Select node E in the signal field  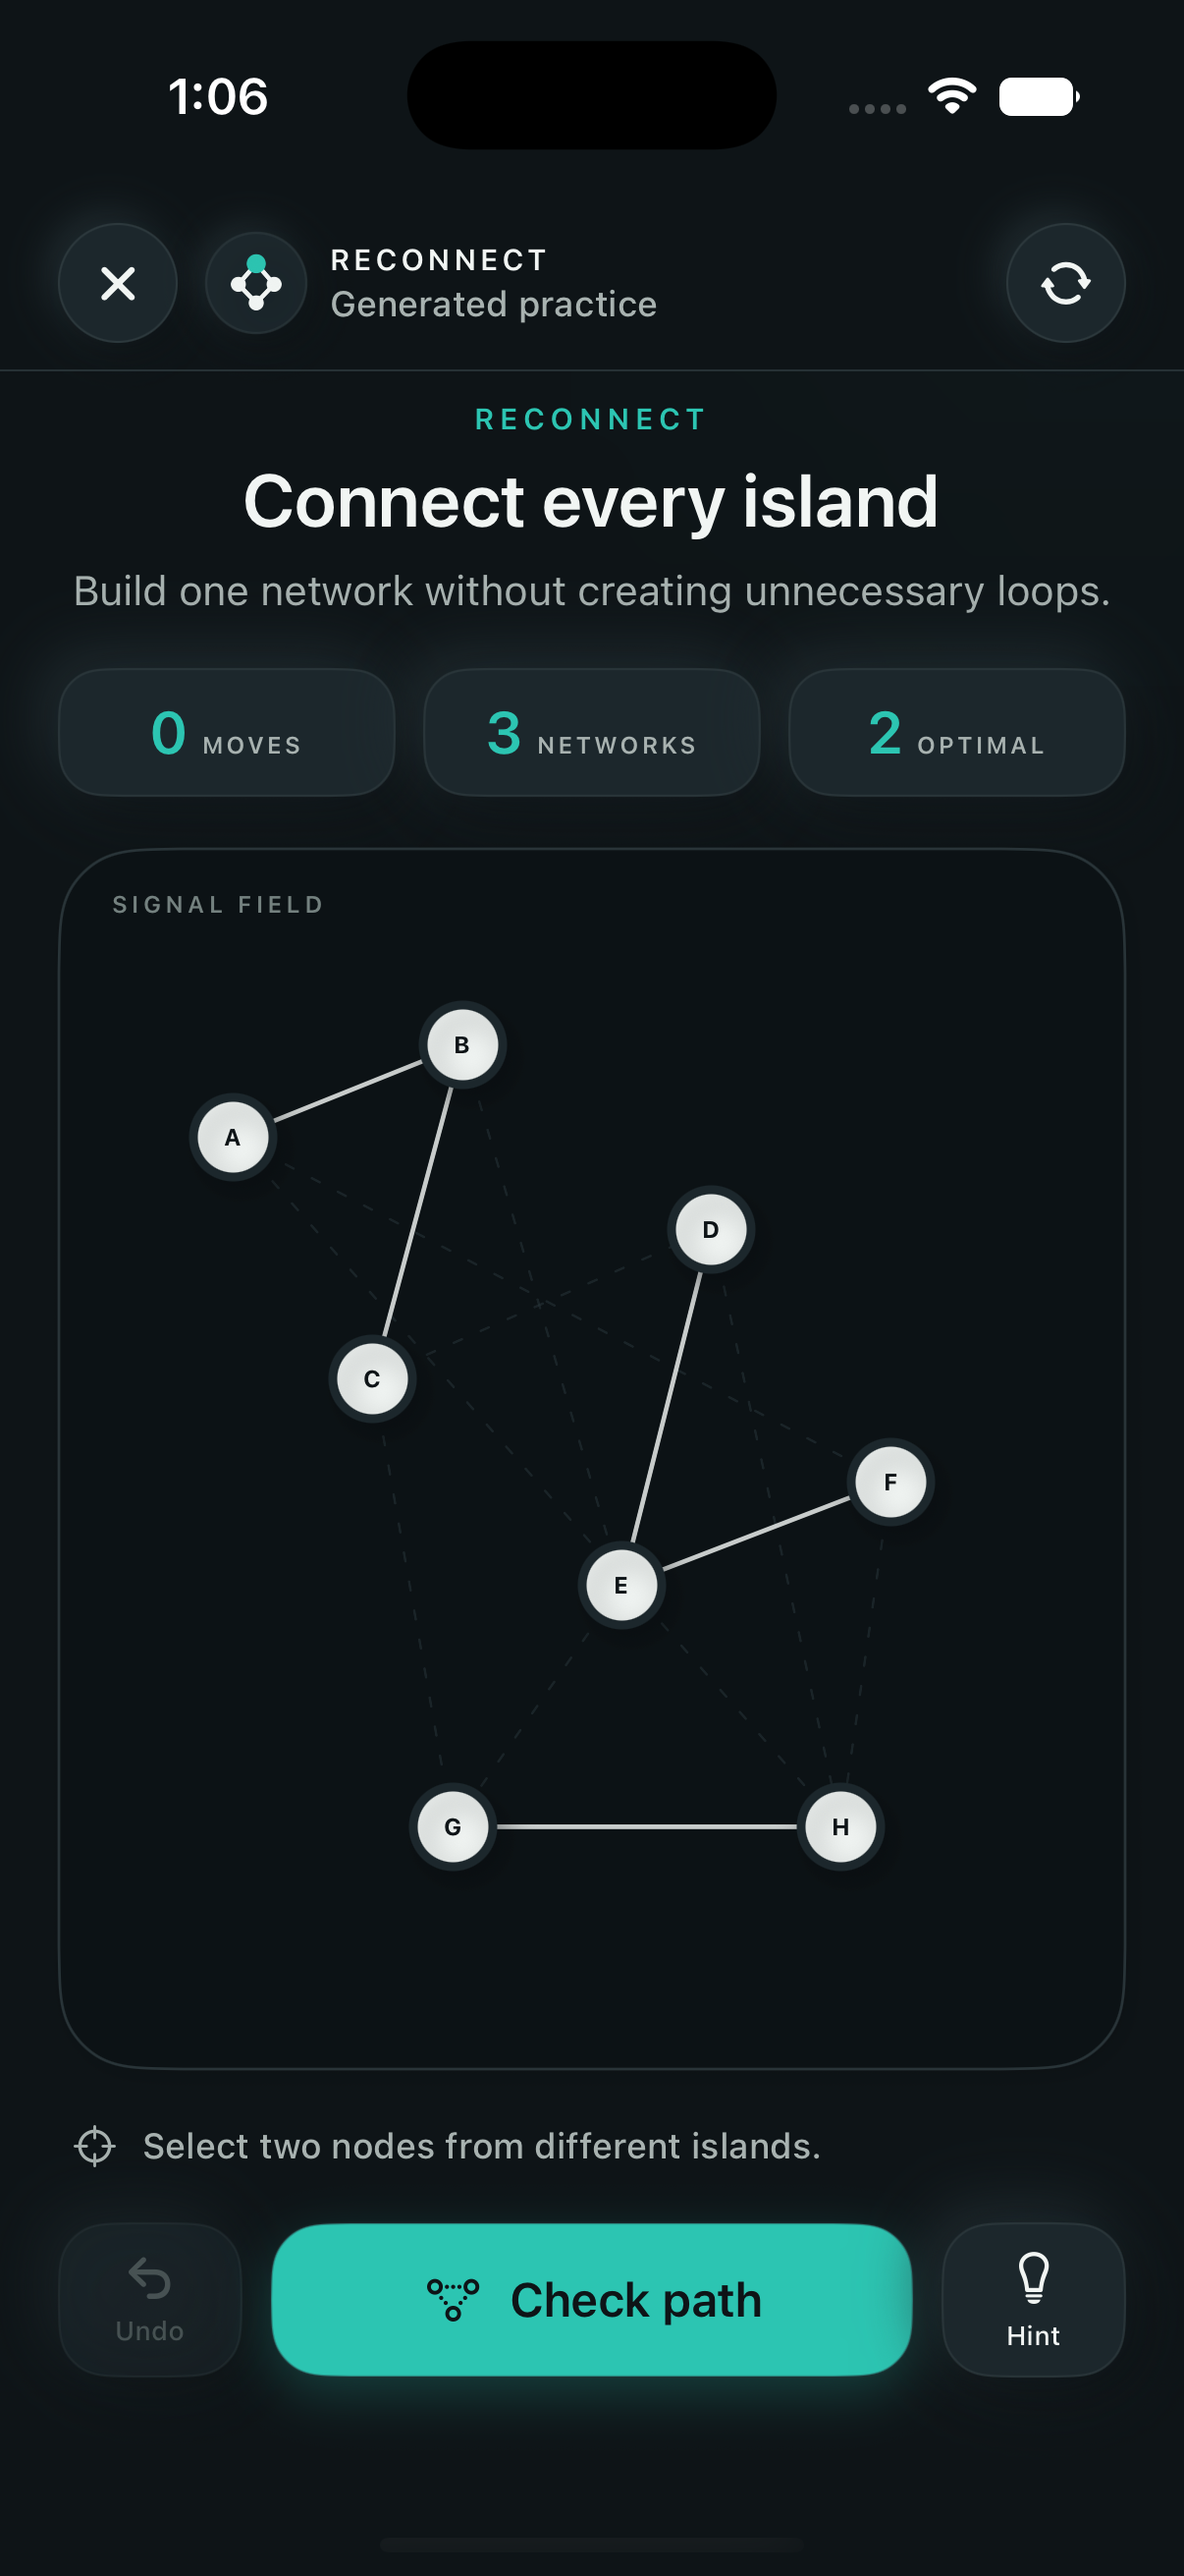tap(621, 1585)
